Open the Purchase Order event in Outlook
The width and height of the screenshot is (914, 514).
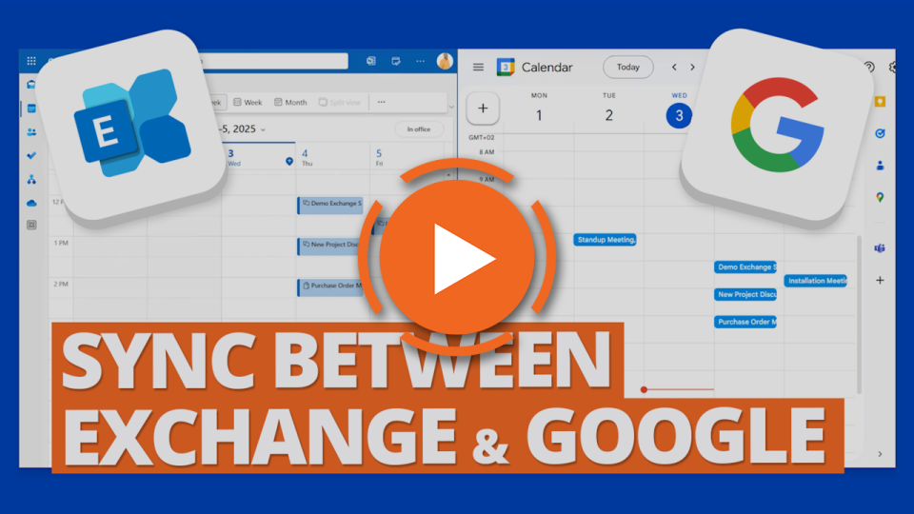click(330, 287)
